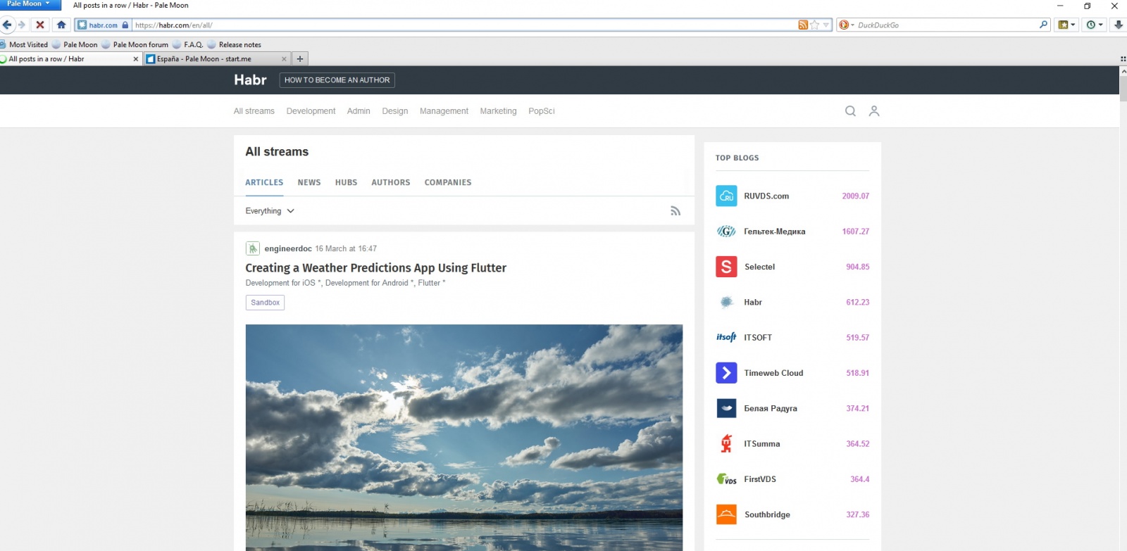The image size is (1127, 551).
Task: Click the browser forward arrow
Action: pyautogui.click(x=22, y=25)
